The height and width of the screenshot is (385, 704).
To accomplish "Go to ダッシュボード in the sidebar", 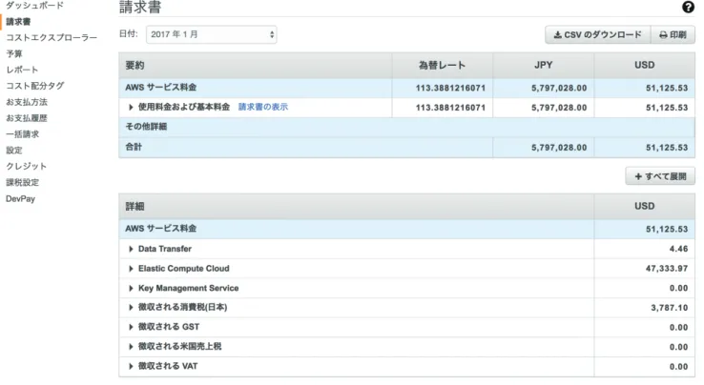I will tap(34, 6).
